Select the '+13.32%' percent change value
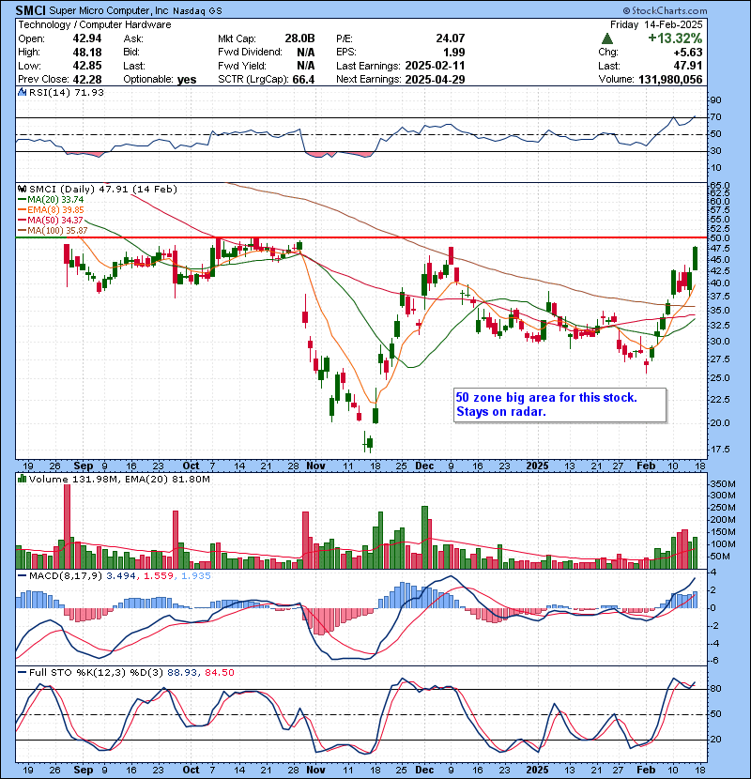 coord(674,38)
